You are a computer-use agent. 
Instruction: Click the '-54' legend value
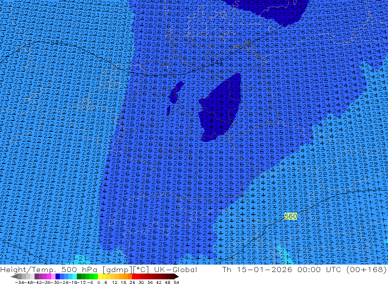coord(19,282)
